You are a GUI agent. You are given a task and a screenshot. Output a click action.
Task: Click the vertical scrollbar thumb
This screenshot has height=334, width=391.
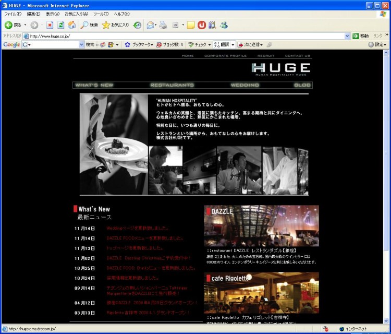(386, 153)
